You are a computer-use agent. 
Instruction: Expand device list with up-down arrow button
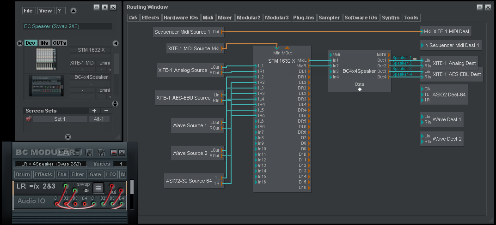pos(115,104)
